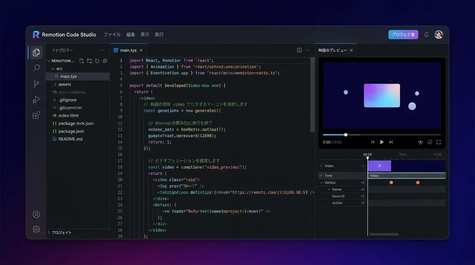Enter fullscreen in the video preview
475x265 pixels.
pos(439,142)
